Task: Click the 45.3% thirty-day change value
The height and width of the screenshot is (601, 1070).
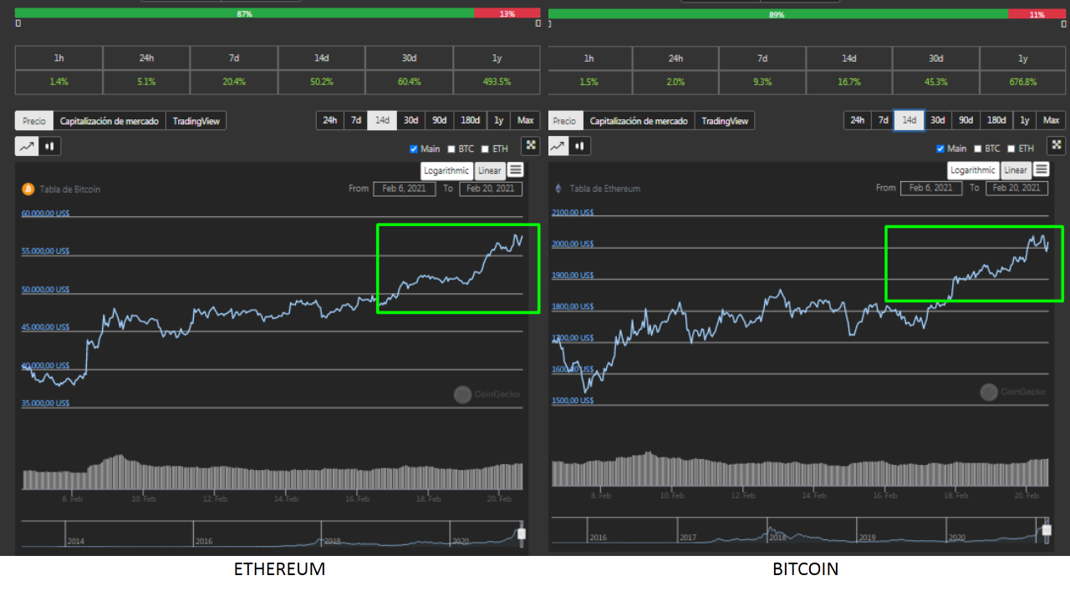Action: (x=936, y=82)
